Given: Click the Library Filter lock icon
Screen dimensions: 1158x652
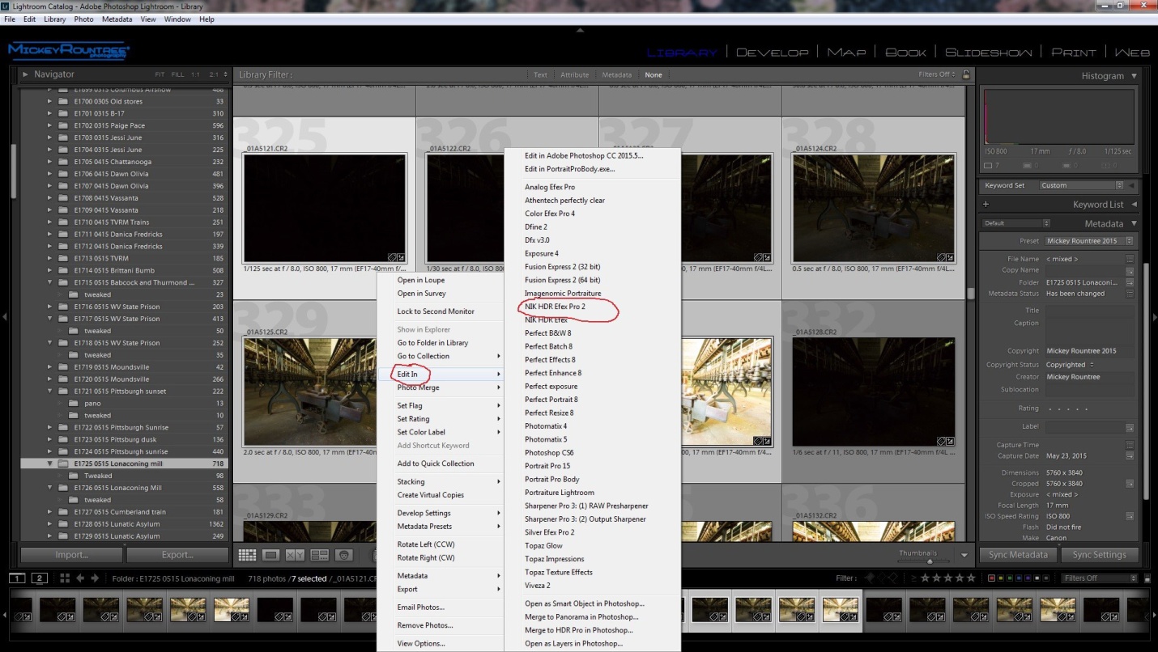Looking at the screenshot, I should tap(965, 74).
